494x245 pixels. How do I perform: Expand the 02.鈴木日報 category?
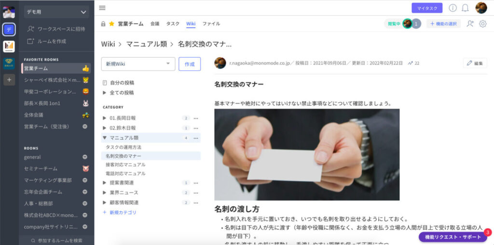(105, 128)
